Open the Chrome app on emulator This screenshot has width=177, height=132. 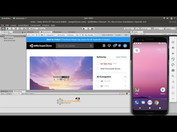156,102
